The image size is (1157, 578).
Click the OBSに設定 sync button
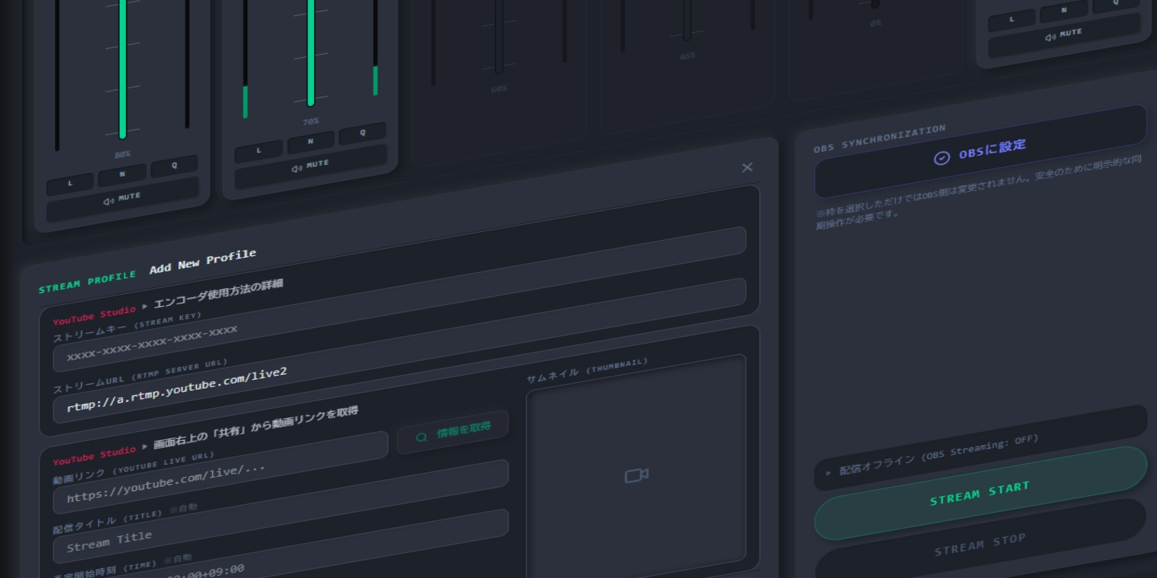[x=980, y=153]
